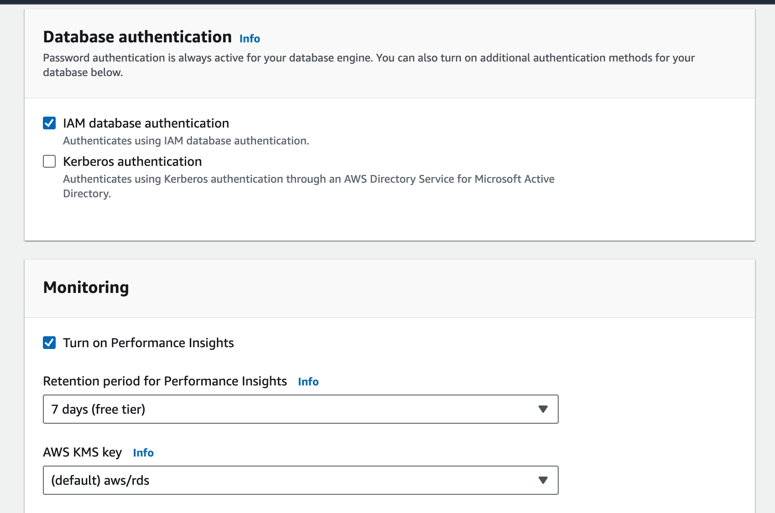Click the Retention period for Performance Insights label
The width and height of the screenshot is (775, 513).
pyautogui.click(x=165, y=381)
